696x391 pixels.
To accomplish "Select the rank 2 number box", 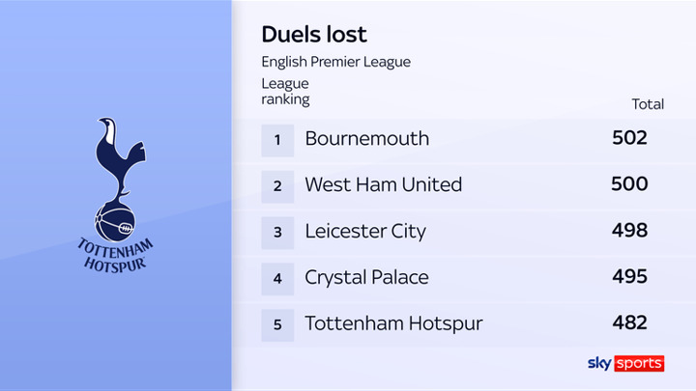I will [277, 185].
